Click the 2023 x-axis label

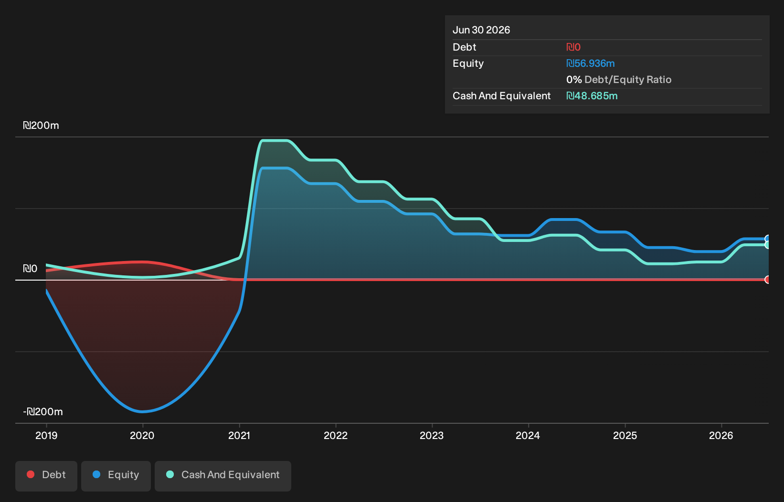coord(432,435)
